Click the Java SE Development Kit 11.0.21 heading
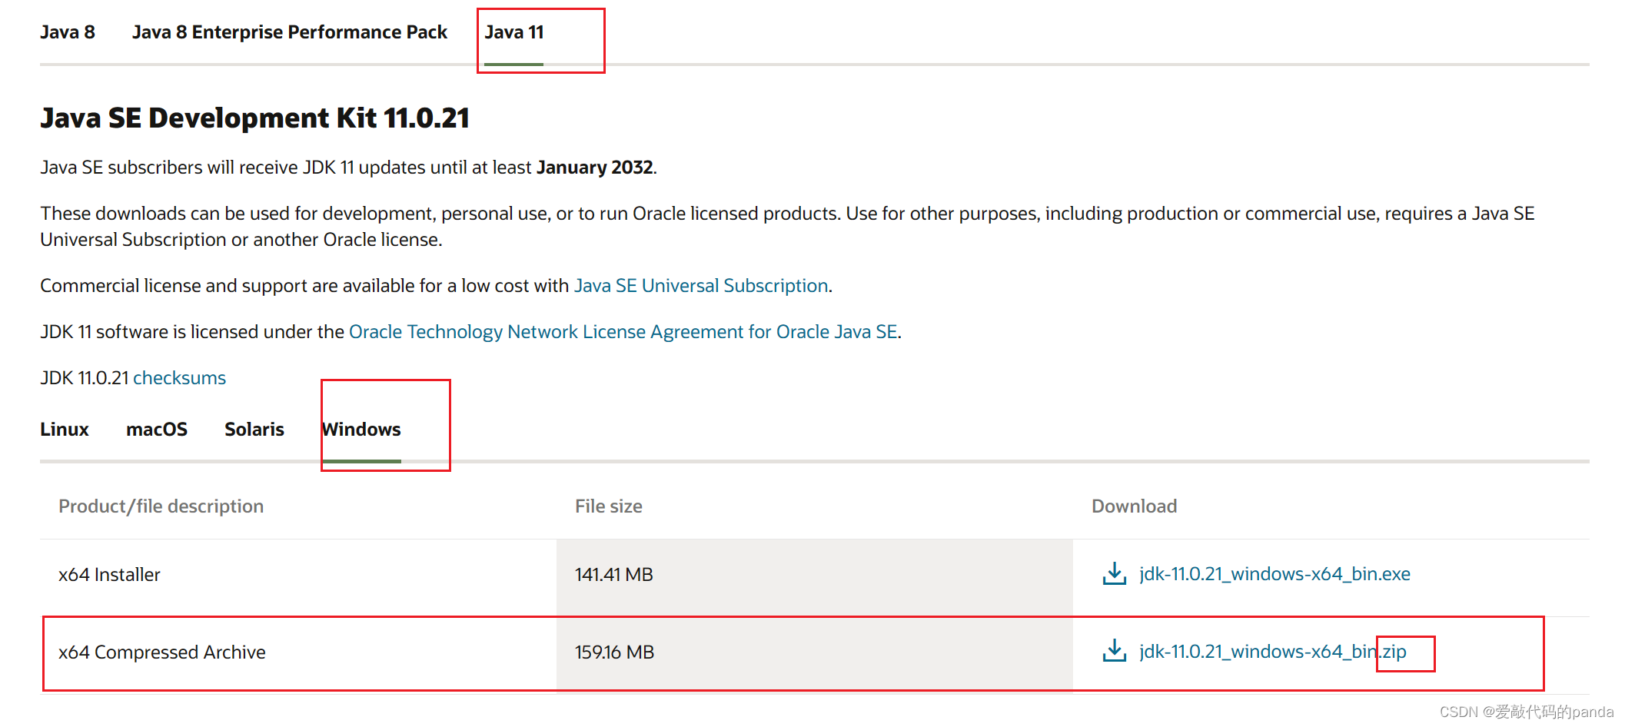This screenshot has width=1625, height=727. point(254,118)
